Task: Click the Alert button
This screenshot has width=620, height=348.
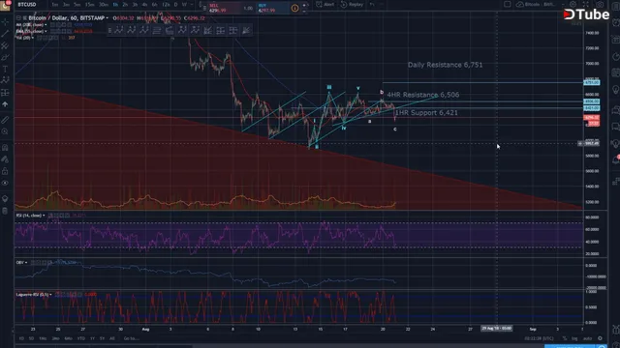Action: [325, 5]
